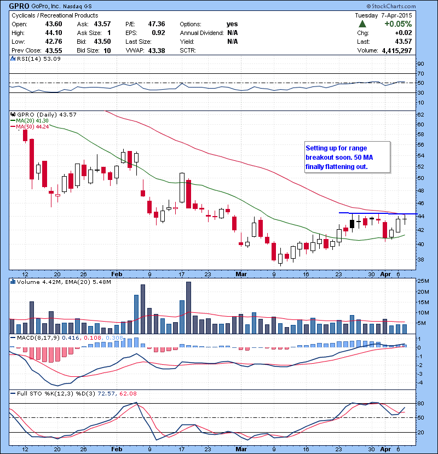This screenshot has width=438, height=454.
Task: Click the MACD(8,17,9) legend dash marker
Action: point(13,337)
